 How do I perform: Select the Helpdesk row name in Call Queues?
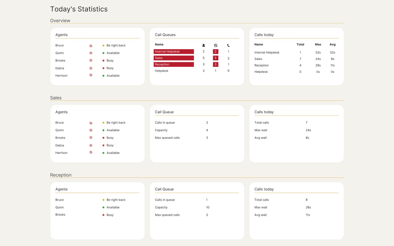(x=162, y=71)
